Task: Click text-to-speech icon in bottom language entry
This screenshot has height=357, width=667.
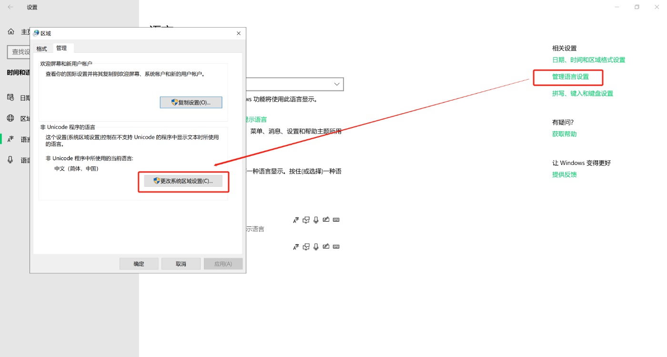Action: pyautogui.click(x=306, y=246)
